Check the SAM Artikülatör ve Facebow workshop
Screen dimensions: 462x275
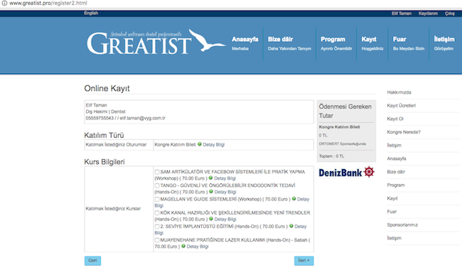click(157, 172)
